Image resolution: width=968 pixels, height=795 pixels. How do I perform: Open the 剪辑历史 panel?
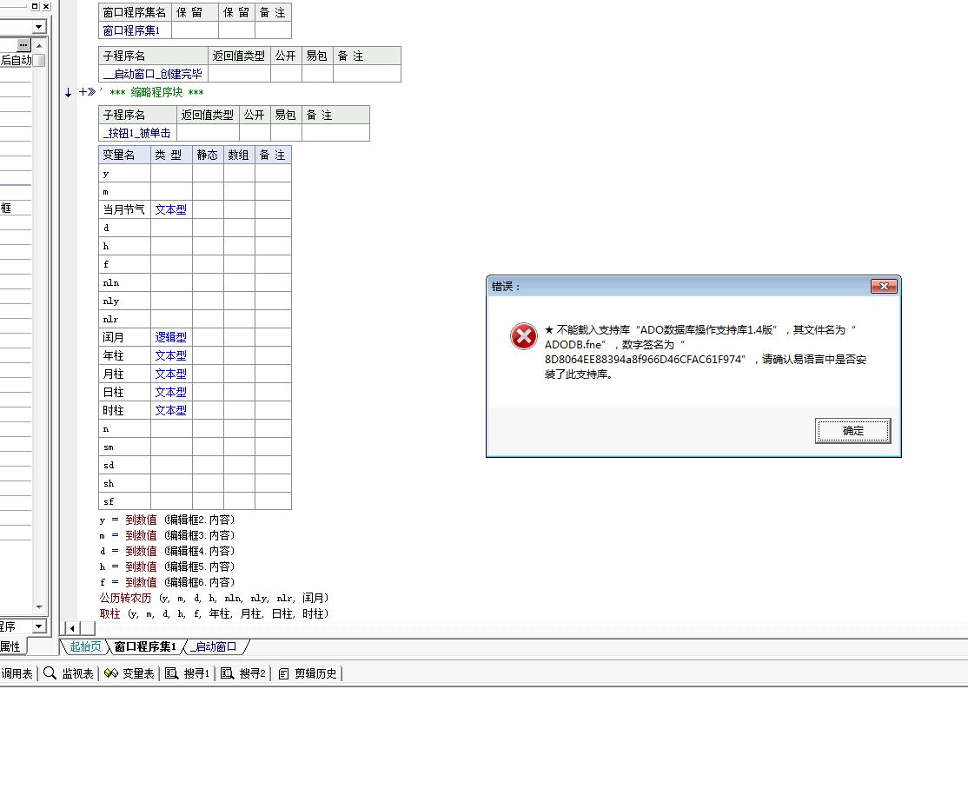[308, 673]
